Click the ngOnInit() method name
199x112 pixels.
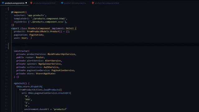point(20,83)
